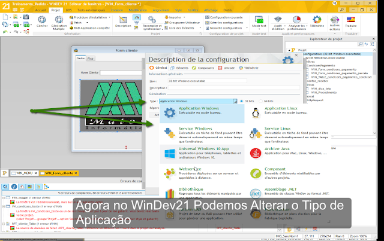
Task: Open the Type combo box dropdown arrow
Action: (x=235, y=101)
